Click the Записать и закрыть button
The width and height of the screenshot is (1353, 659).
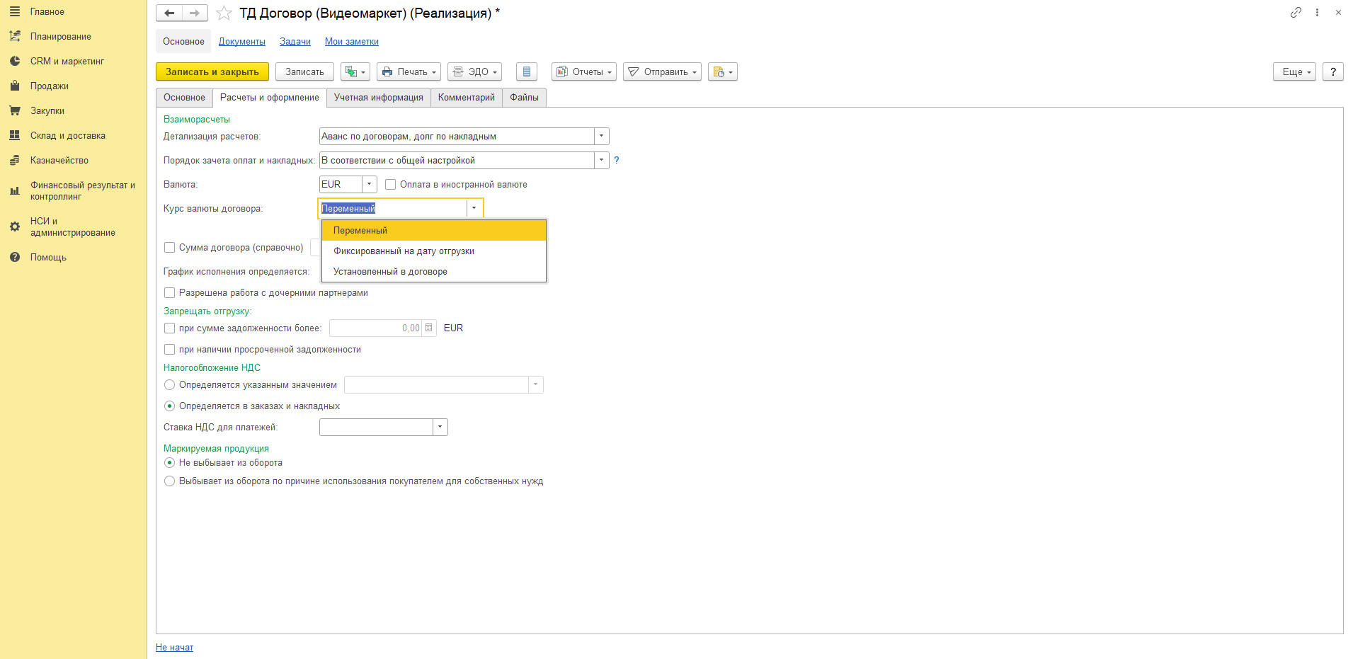pos(212,71)
